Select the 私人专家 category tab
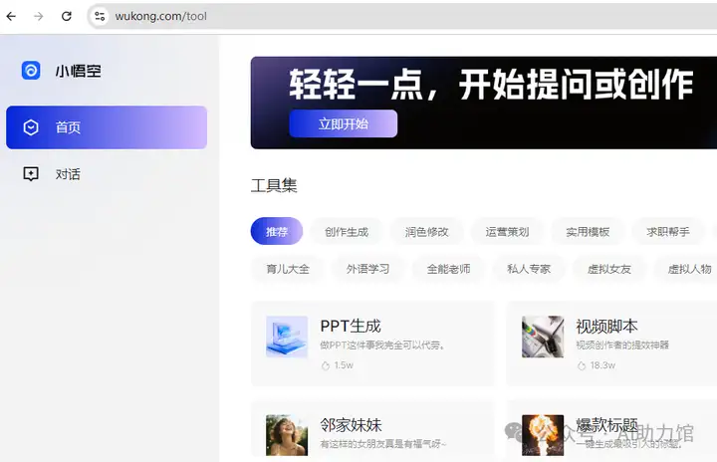Viewport: 717px width, 462px height. tap(529, 269)
